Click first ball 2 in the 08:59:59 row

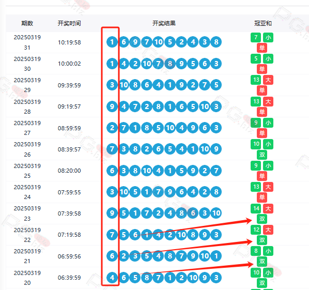click(x=112, y=128)
